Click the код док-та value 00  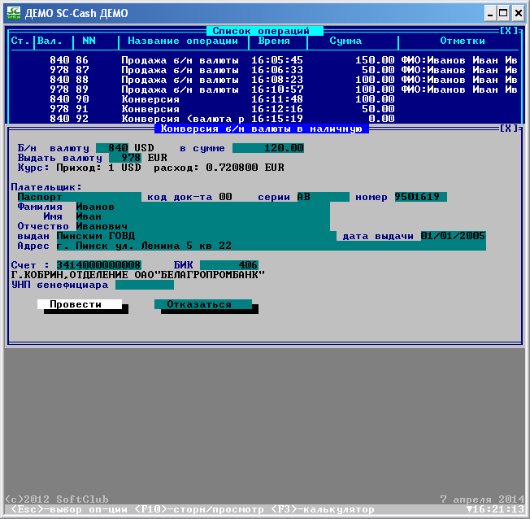tap(226, 197)
